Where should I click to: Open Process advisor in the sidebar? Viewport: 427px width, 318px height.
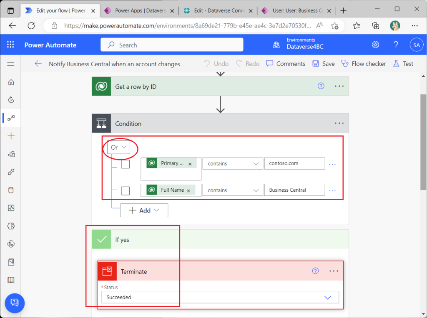pos(11,244)
